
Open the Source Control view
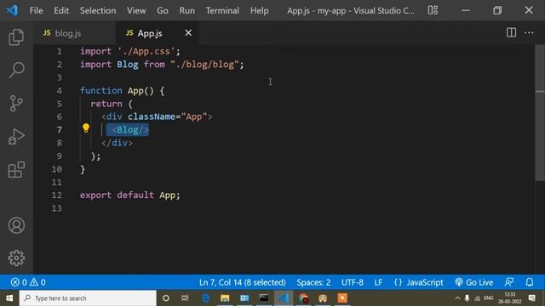pos(16,104)
